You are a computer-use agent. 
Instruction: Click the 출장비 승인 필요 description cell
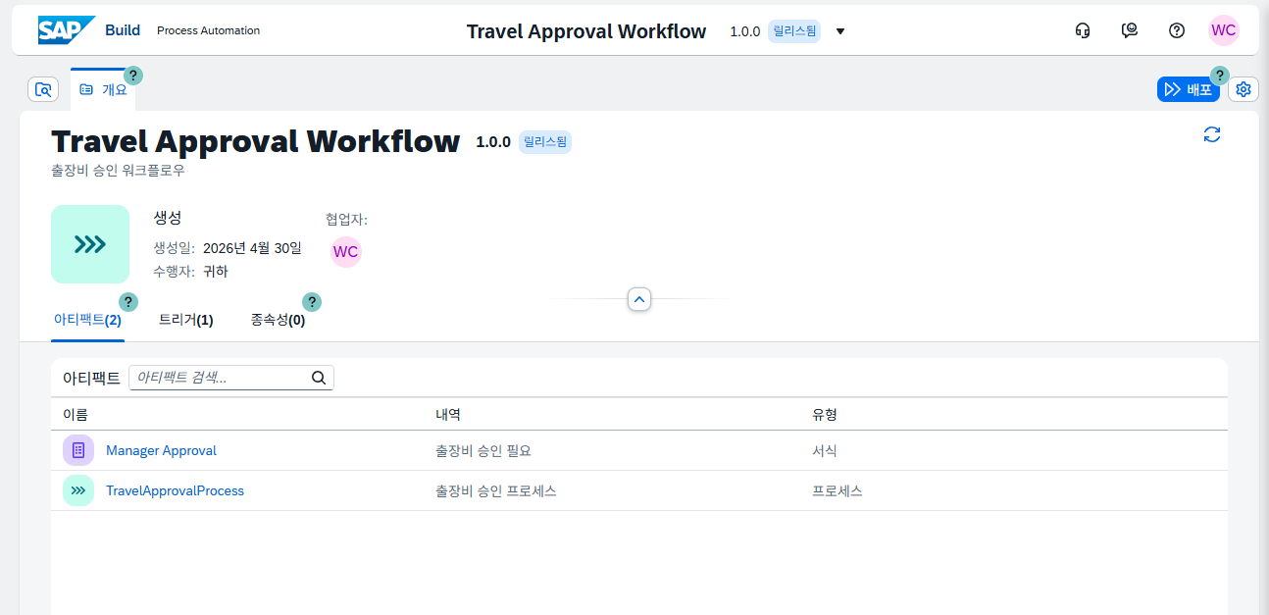tap(483, 451)
